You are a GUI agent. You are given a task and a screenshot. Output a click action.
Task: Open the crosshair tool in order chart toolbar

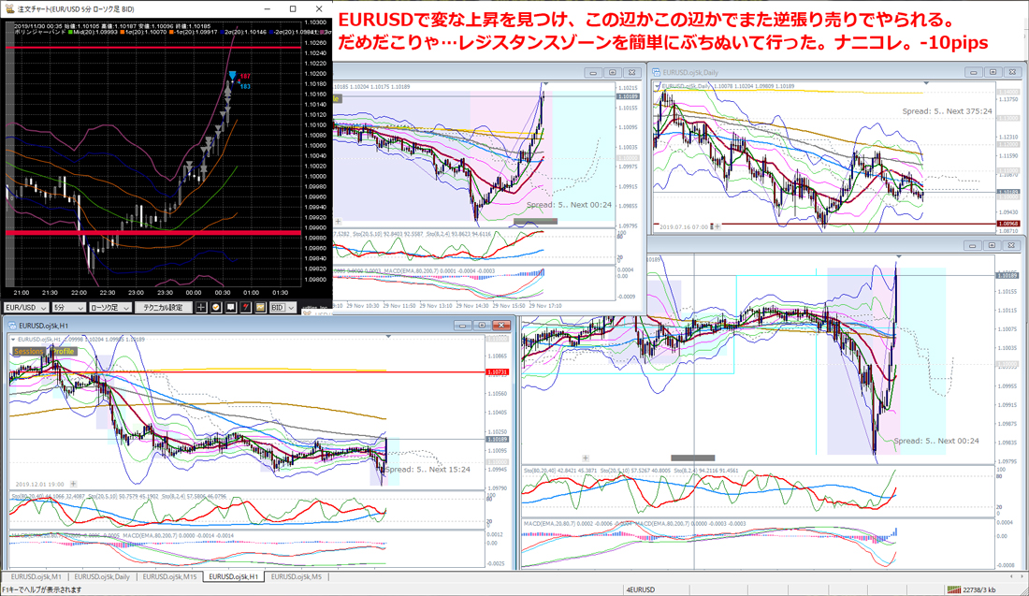point(201,307)
